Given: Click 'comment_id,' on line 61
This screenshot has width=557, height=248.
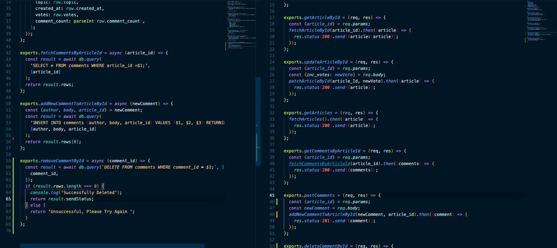Looking at the screenshot, I should coord(45,173).
